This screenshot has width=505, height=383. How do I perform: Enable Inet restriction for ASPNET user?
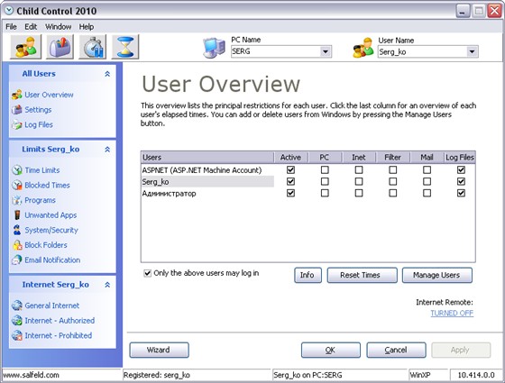[x=359, y=169]
